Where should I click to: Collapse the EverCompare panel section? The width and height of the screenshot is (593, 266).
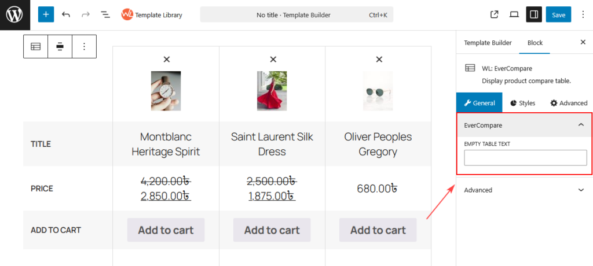point(524,125)
